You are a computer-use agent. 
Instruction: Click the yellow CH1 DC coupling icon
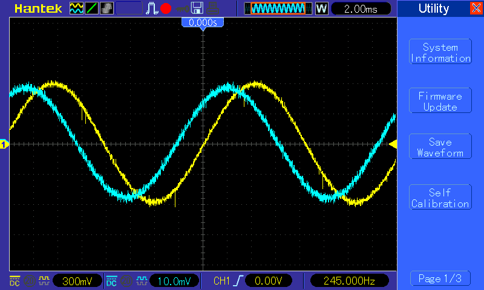[x=15, y=281]
